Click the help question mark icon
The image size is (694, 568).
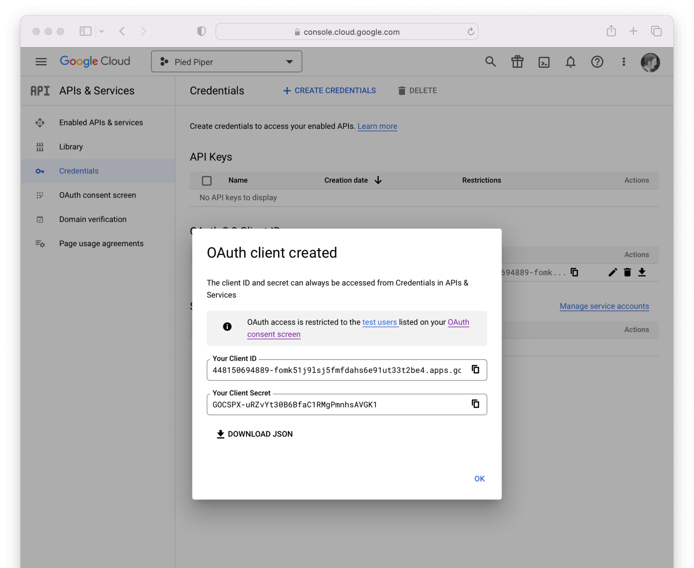pos(597,62)
